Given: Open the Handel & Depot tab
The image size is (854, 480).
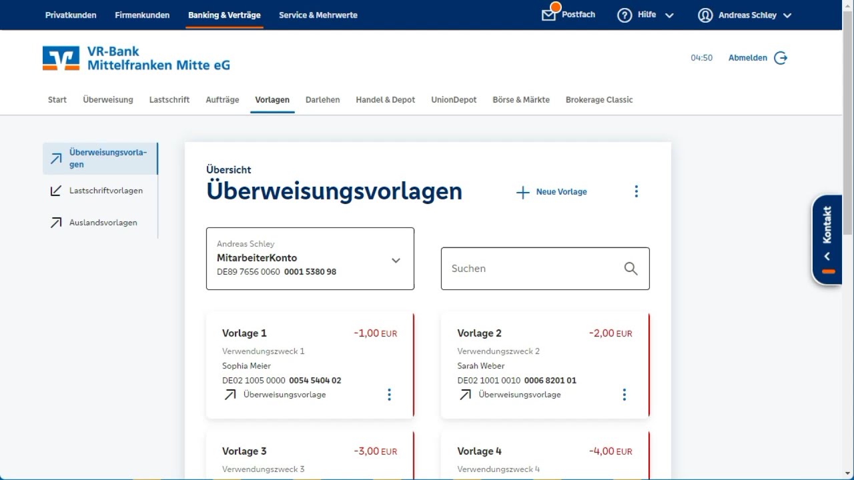Looking at the screenshot, I should [386, 99].
